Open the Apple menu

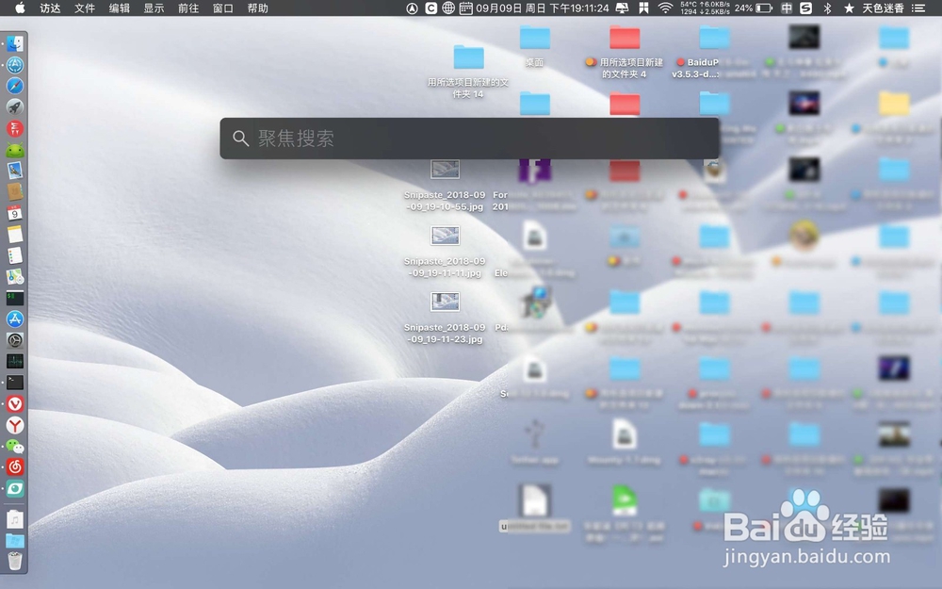point(20,8)
